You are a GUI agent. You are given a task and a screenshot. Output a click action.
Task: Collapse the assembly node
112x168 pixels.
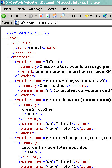8,43
